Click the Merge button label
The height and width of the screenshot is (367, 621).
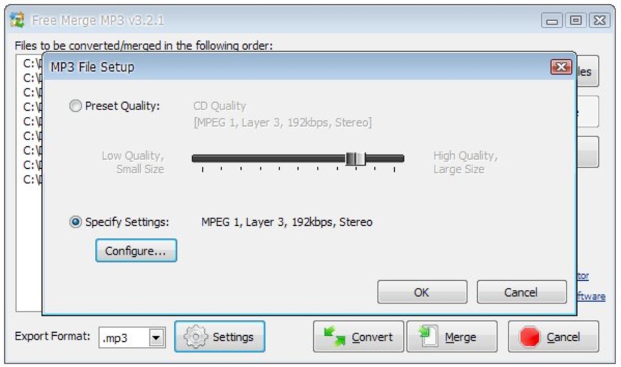tap(461, 337)
